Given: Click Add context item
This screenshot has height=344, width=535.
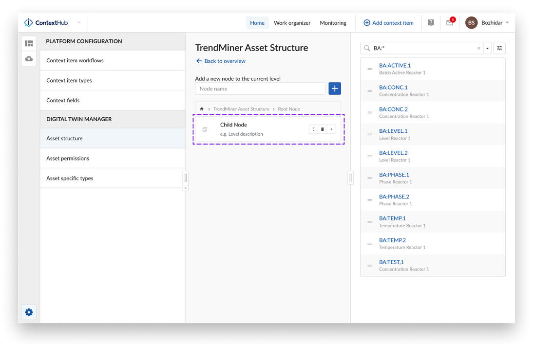Looking at the screenshot, I should click(x=388, y=23).
